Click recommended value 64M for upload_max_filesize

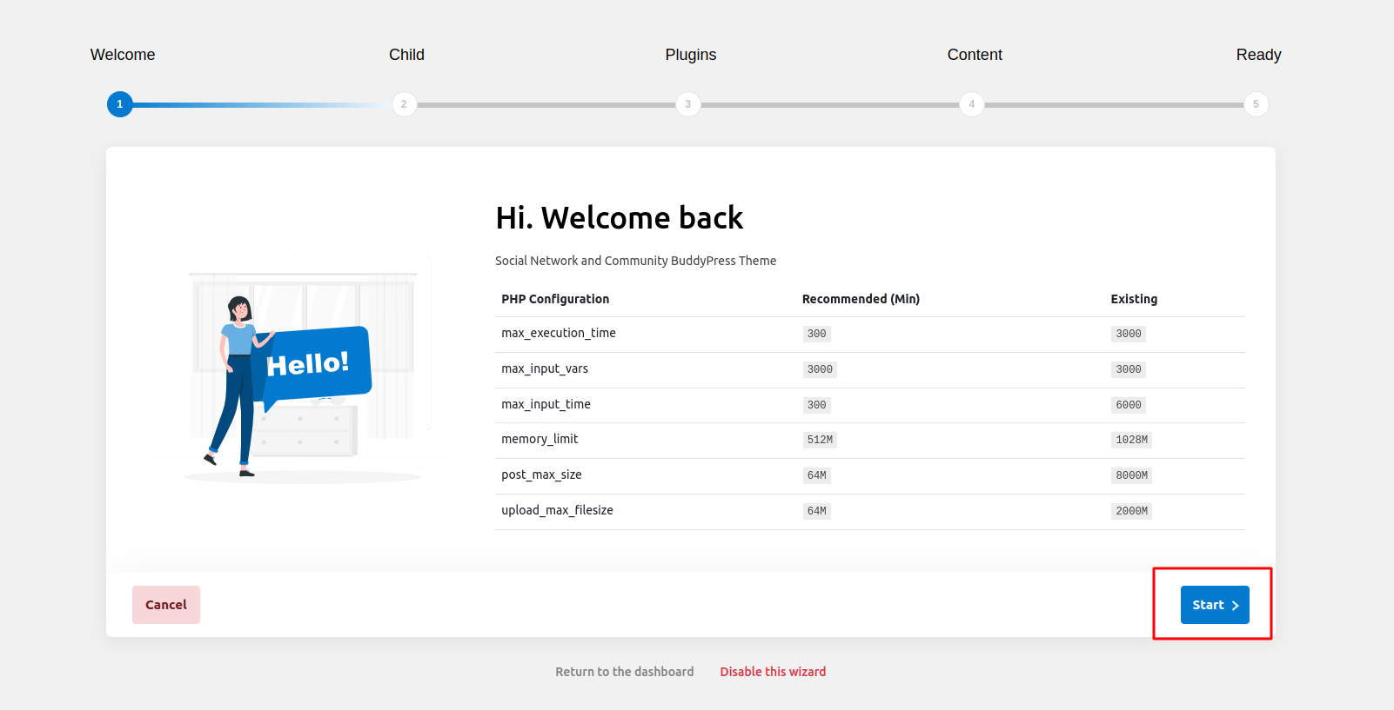point(816,511)
